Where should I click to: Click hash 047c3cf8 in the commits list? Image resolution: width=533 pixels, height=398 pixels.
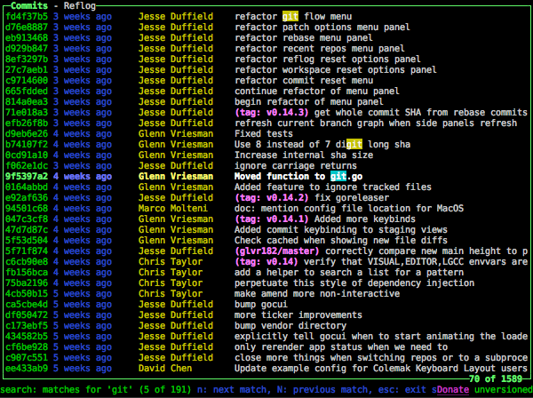(x=27, y=219)
